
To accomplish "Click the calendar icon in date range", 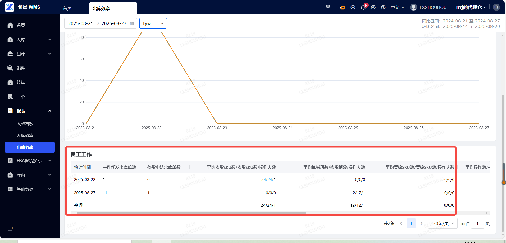I will coord(132,23).
